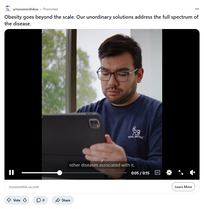
Task: Share this post
Action: point(63,200)
